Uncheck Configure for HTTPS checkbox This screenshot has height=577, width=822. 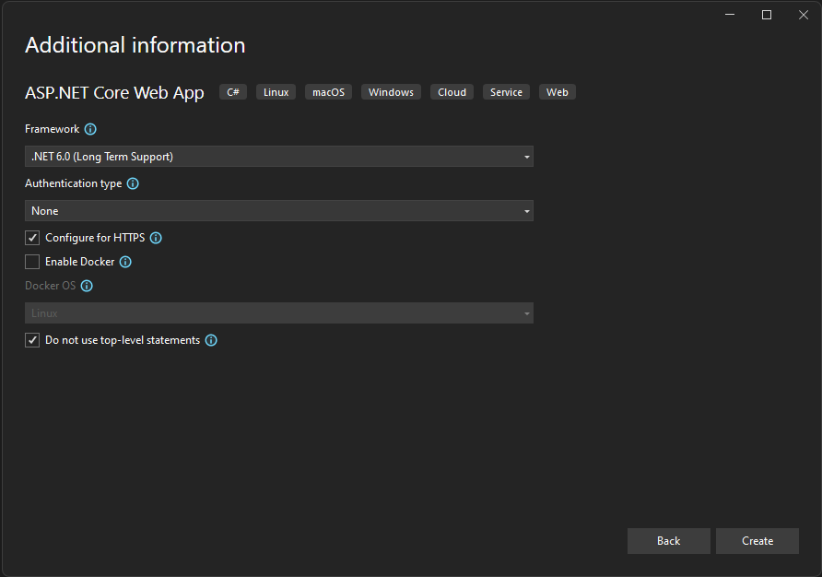tap(32, 238)
